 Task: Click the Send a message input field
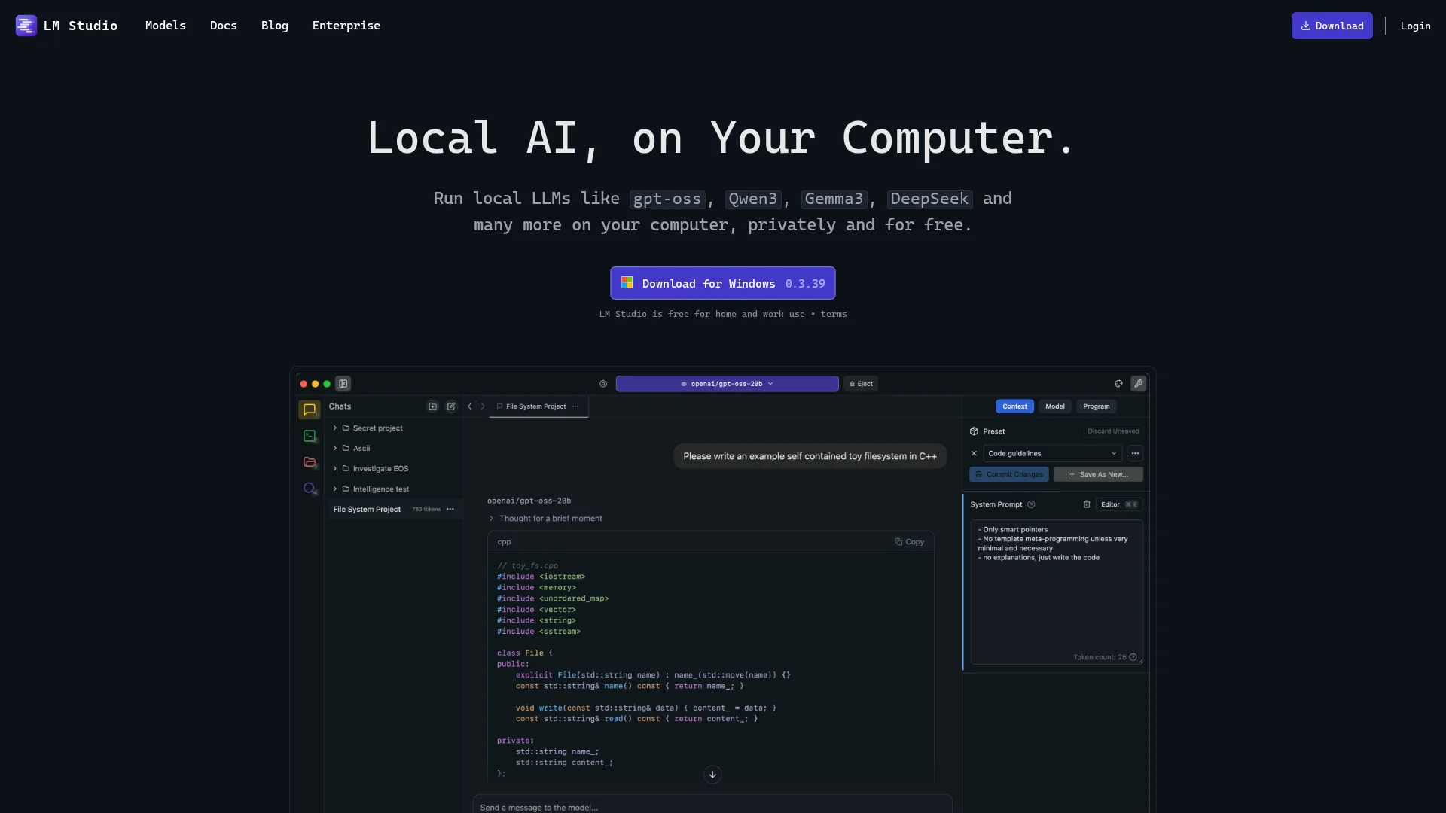tap(712, 805)
